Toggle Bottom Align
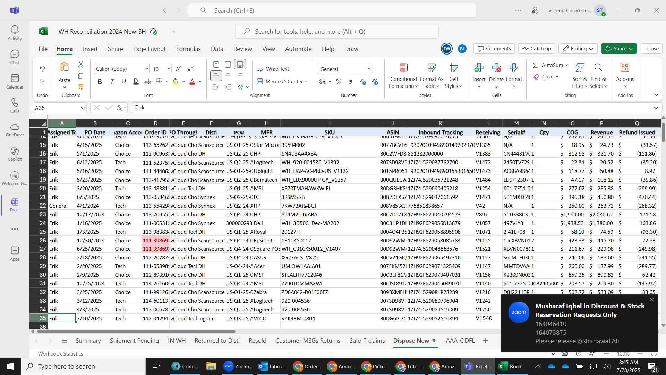 pyautogui.click(x=240, y=65)
